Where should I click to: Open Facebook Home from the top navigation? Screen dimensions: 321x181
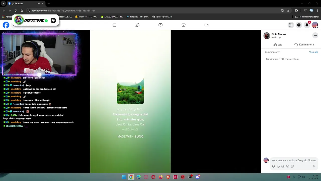(x=115, y=25)
